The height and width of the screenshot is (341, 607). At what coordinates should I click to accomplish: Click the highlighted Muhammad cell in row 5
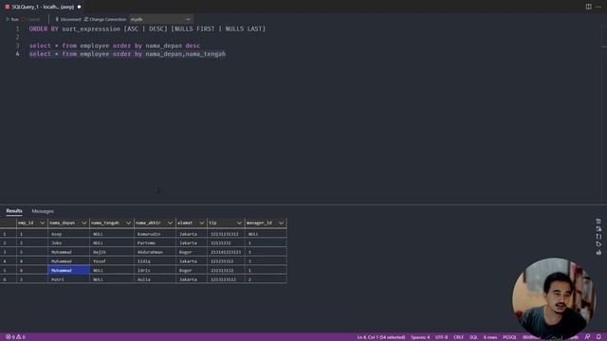pos(68,270)
